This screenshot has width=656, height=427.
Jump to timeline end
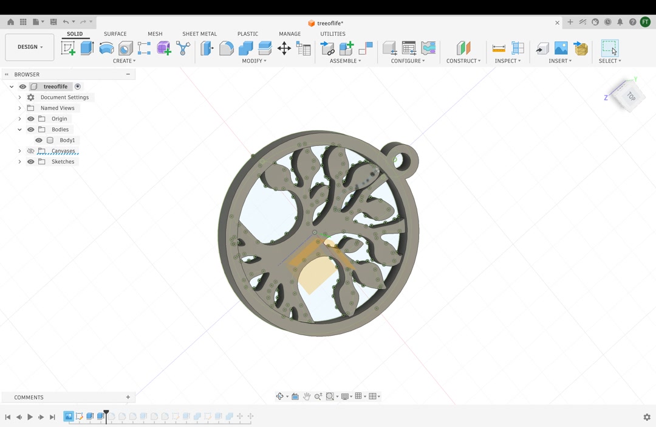coord(52,417)
